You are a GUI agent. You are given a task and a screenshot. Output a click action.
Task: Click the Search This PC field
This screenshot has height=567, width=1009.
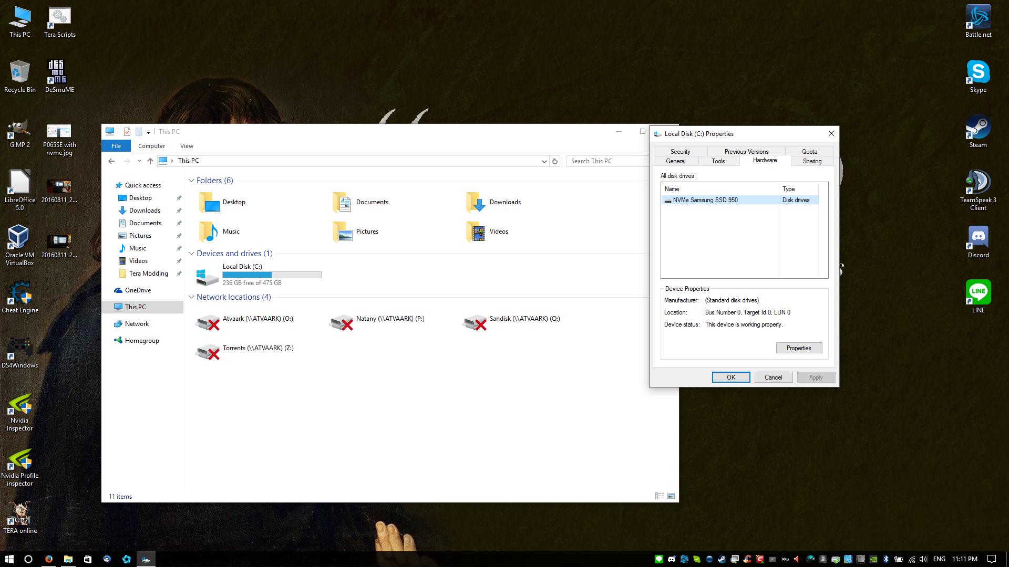click(x=607, y=161)
